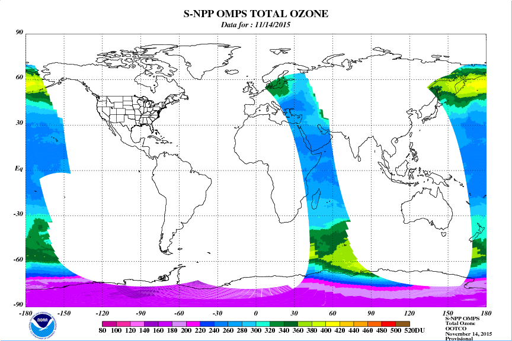Click the longitude axis label '150'
The image size is (512, 341).
447,314
